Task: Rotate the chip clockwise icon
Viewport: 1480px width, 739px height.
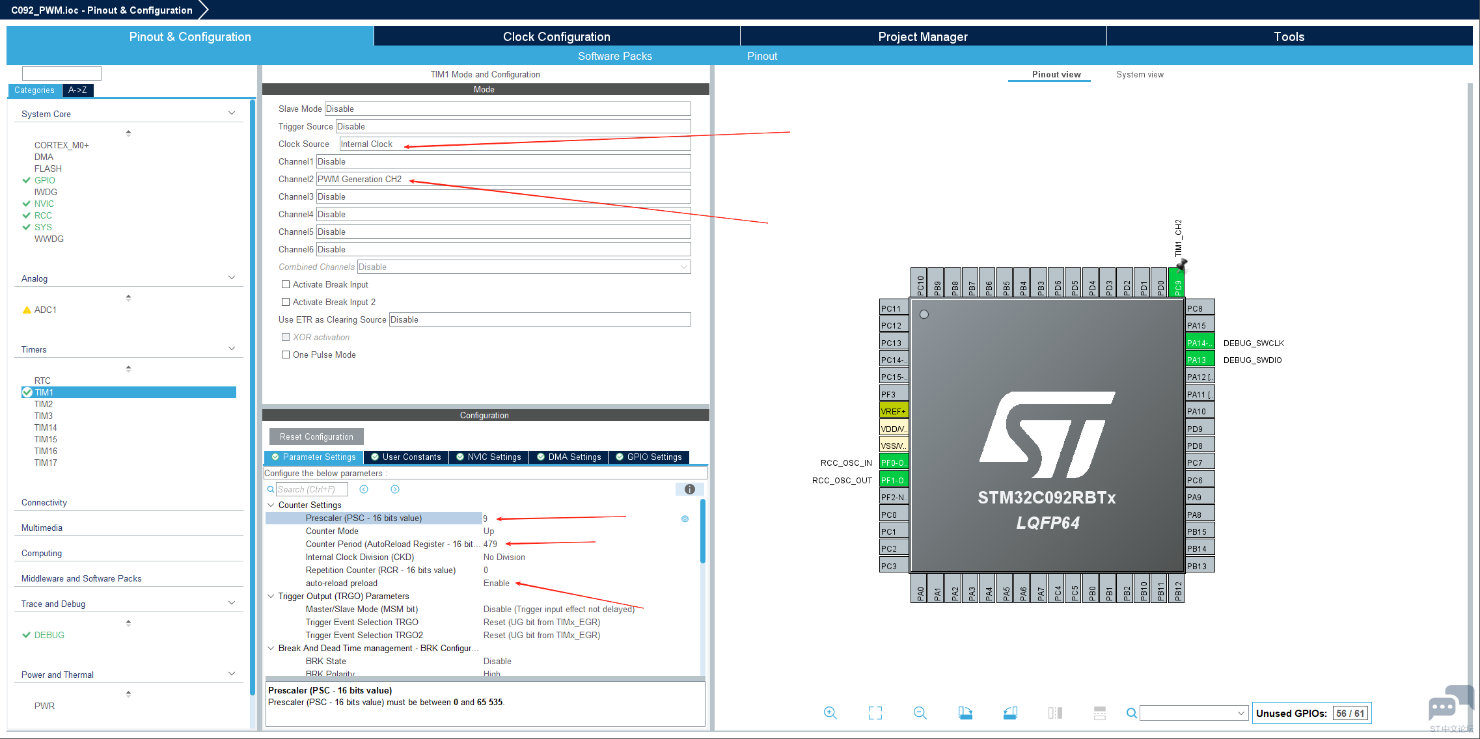Action: tap(965, 713)
